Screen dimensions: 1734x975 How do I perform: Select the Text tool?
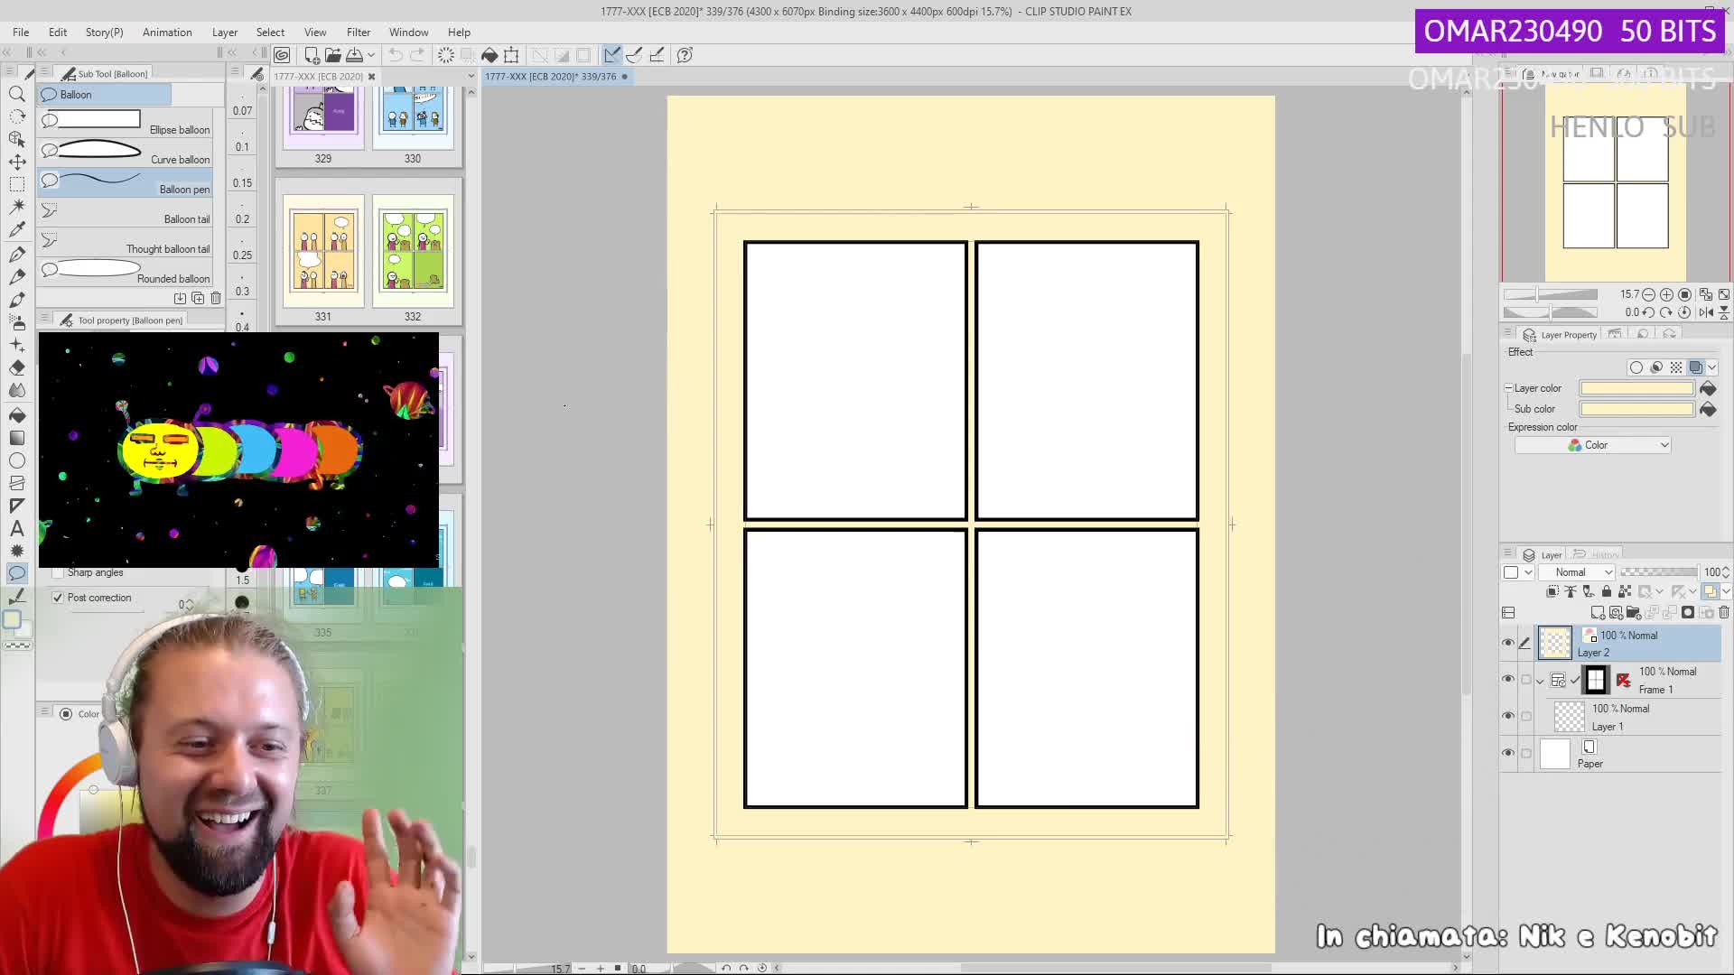click(x=16, y=528)
